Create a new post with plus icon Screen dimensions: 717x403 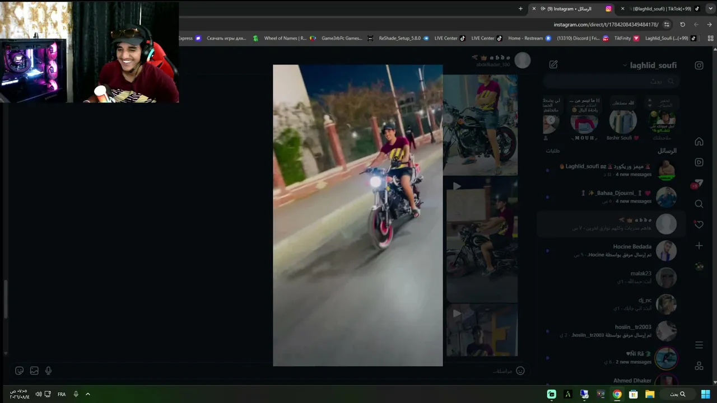pyautogui.click(x=699, y=245)
